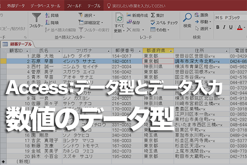Expand the すべて更新 dropdown arrow
247x165 pixels.
tap(124, 31)
